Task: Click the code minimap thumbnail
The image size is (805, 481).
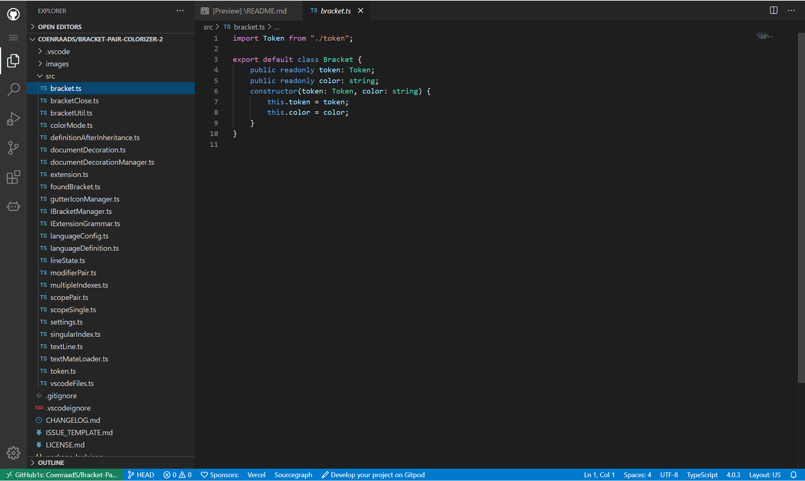Action: pyautogui.click(x=764, y=36)
